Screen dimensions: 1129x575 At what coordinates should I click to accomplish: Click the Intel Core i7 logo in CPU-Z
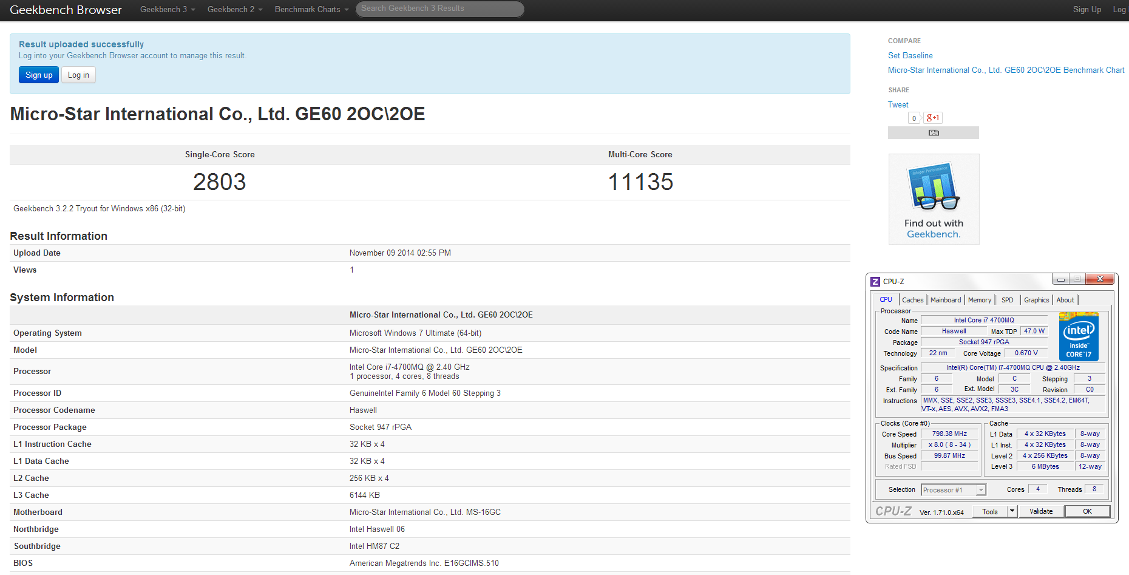pos(1079,336)
